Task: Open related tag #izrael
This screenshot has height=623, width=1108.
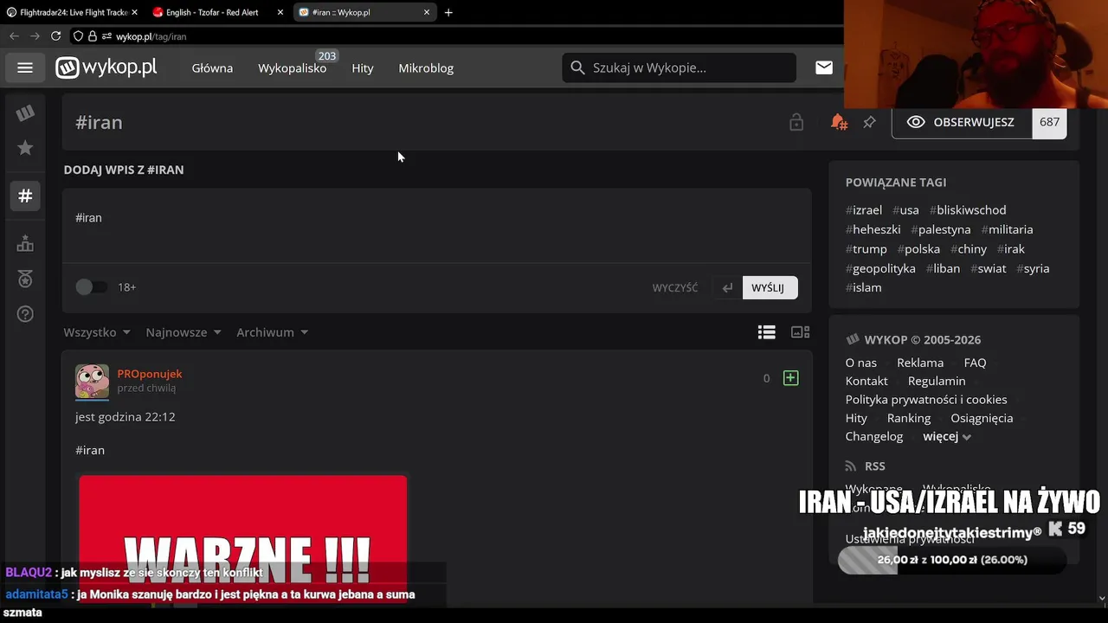Action: (864, 210)
